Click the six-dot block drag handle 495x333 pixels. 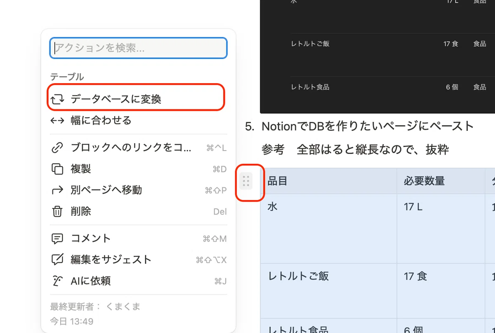pos(246,181)
